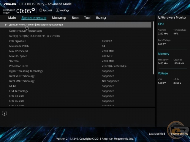
Task: Open the Main tab
Action: pyautogui.click(x=12, y=18)
